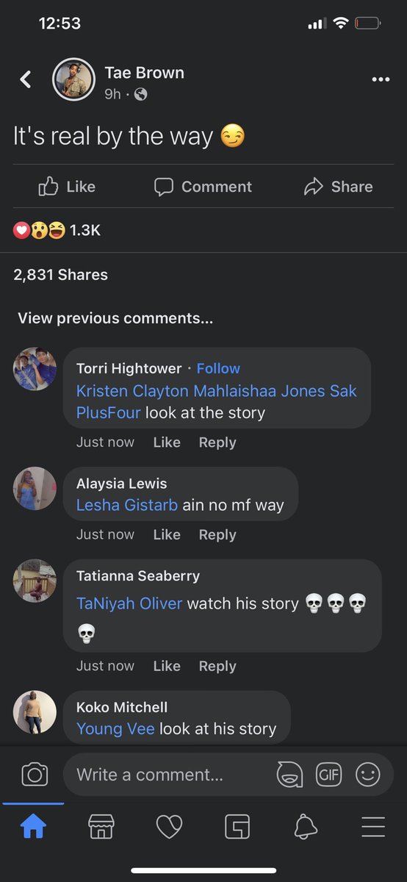Switch to the Home feed tab

(x=33, y=827)
